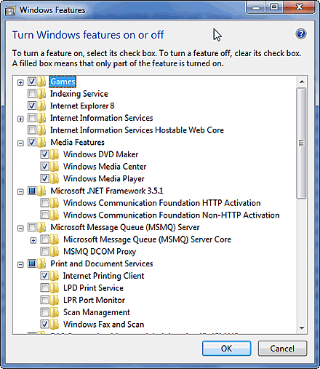Click the vertical scrollbar thumb
Image resolution: width=320 pixels, height=369 pixels.
click(x=301, y=143)
